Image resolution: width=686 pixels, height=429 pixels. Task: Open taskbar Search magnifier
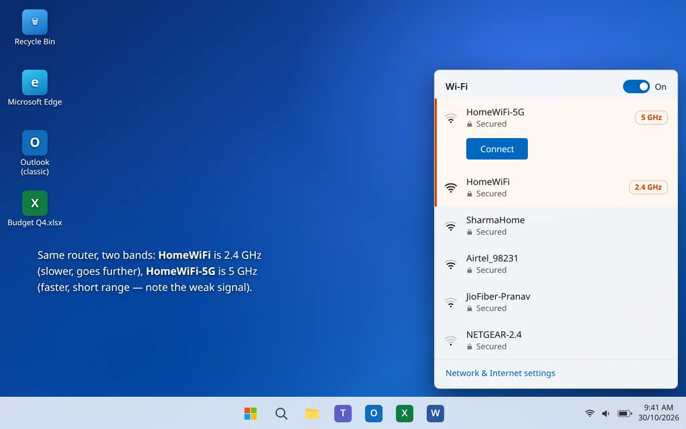coord(281,413)
